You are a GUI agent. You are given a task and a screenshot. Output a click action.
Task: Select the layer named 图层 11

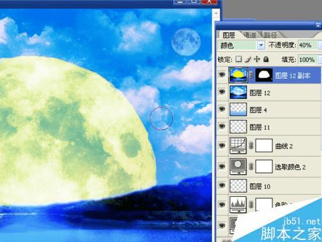click(260, 127)
